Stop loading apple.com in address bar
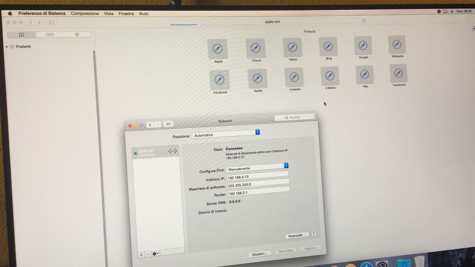The width and height of the screenshot is (475, 267). point(364,20)
